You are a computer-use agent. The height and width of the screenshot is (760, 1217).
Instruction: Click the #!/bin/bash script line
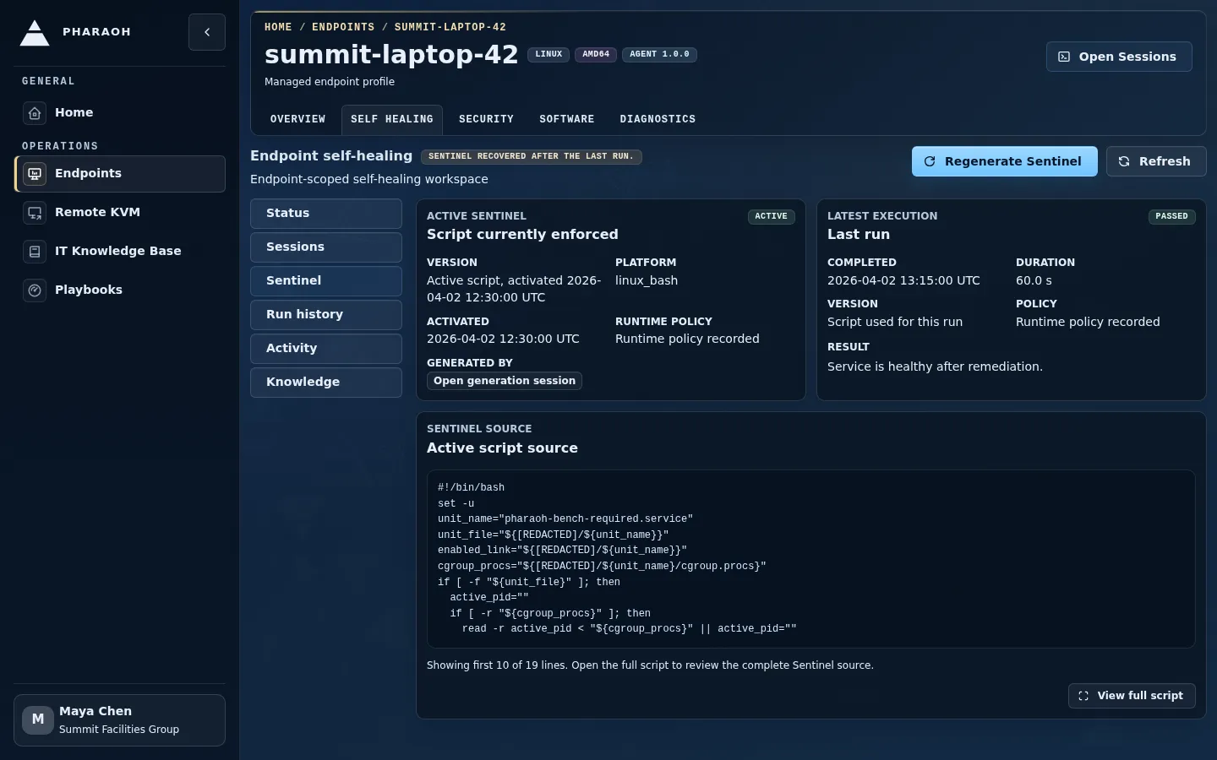click(471, 488)
